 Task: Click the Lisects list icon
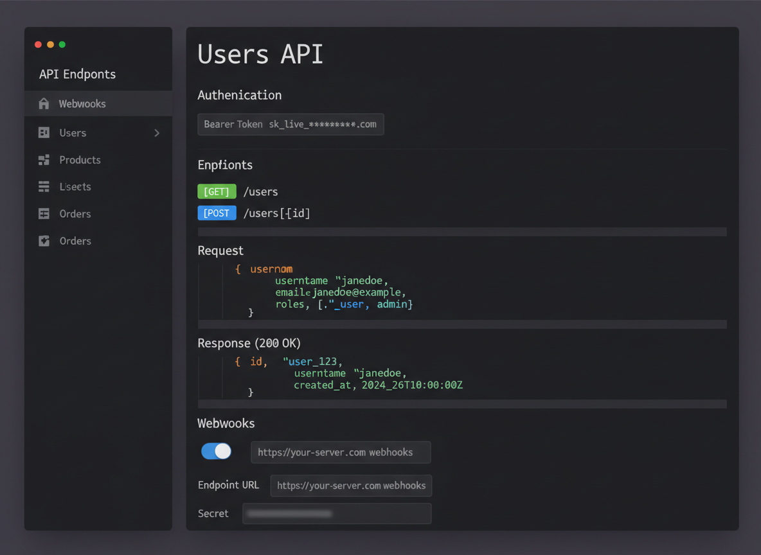[44, 187]
